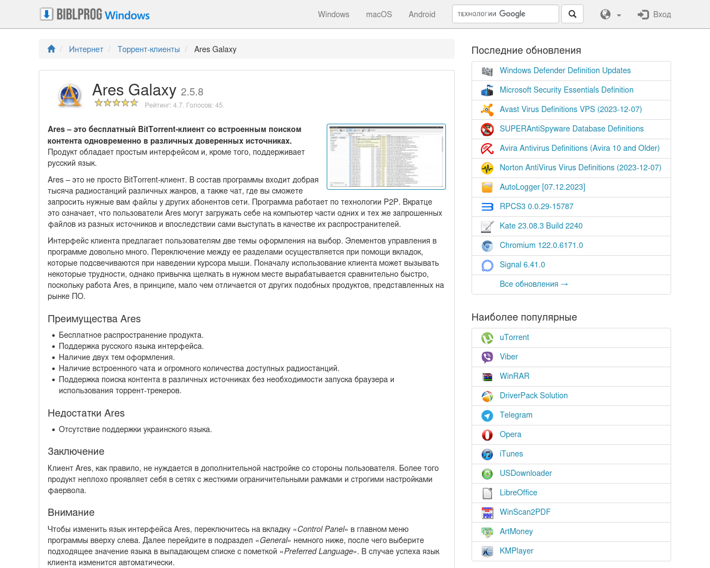Open Norton AntiVirus Virus Definitions link
710x568 pixels.
click(580, 168)
